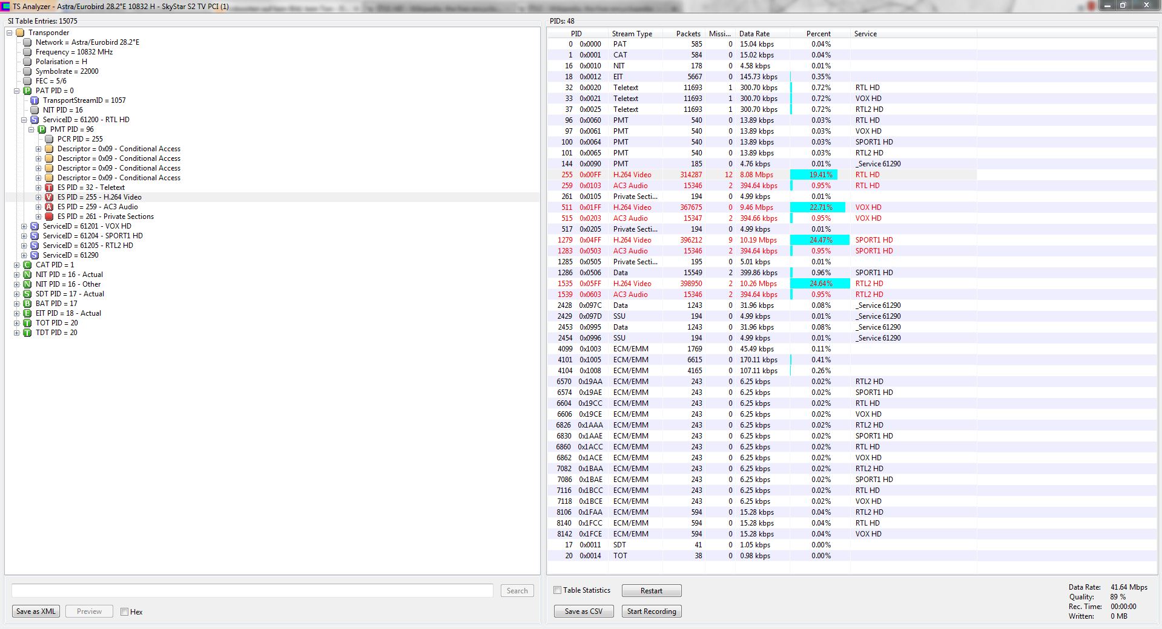
Task: Click the red T icon for Teletext ES
Action: coord(49,187)
